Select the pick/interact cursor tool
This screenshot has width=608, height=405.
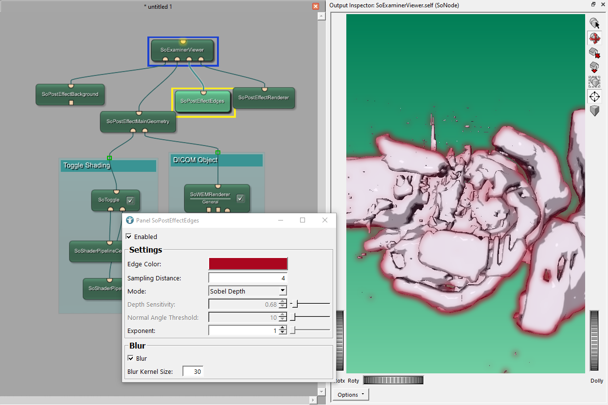coord(594,23)
